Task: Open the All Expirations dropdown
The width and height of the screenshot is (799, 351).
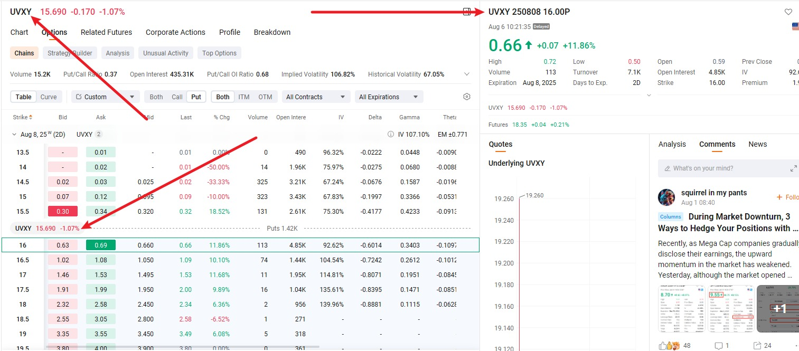Action: click(x=389, y=97)
